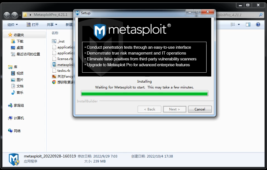Click the change view icon in Explorer
The height and width of the screenshot is (170, 267).
pos(233,24)
